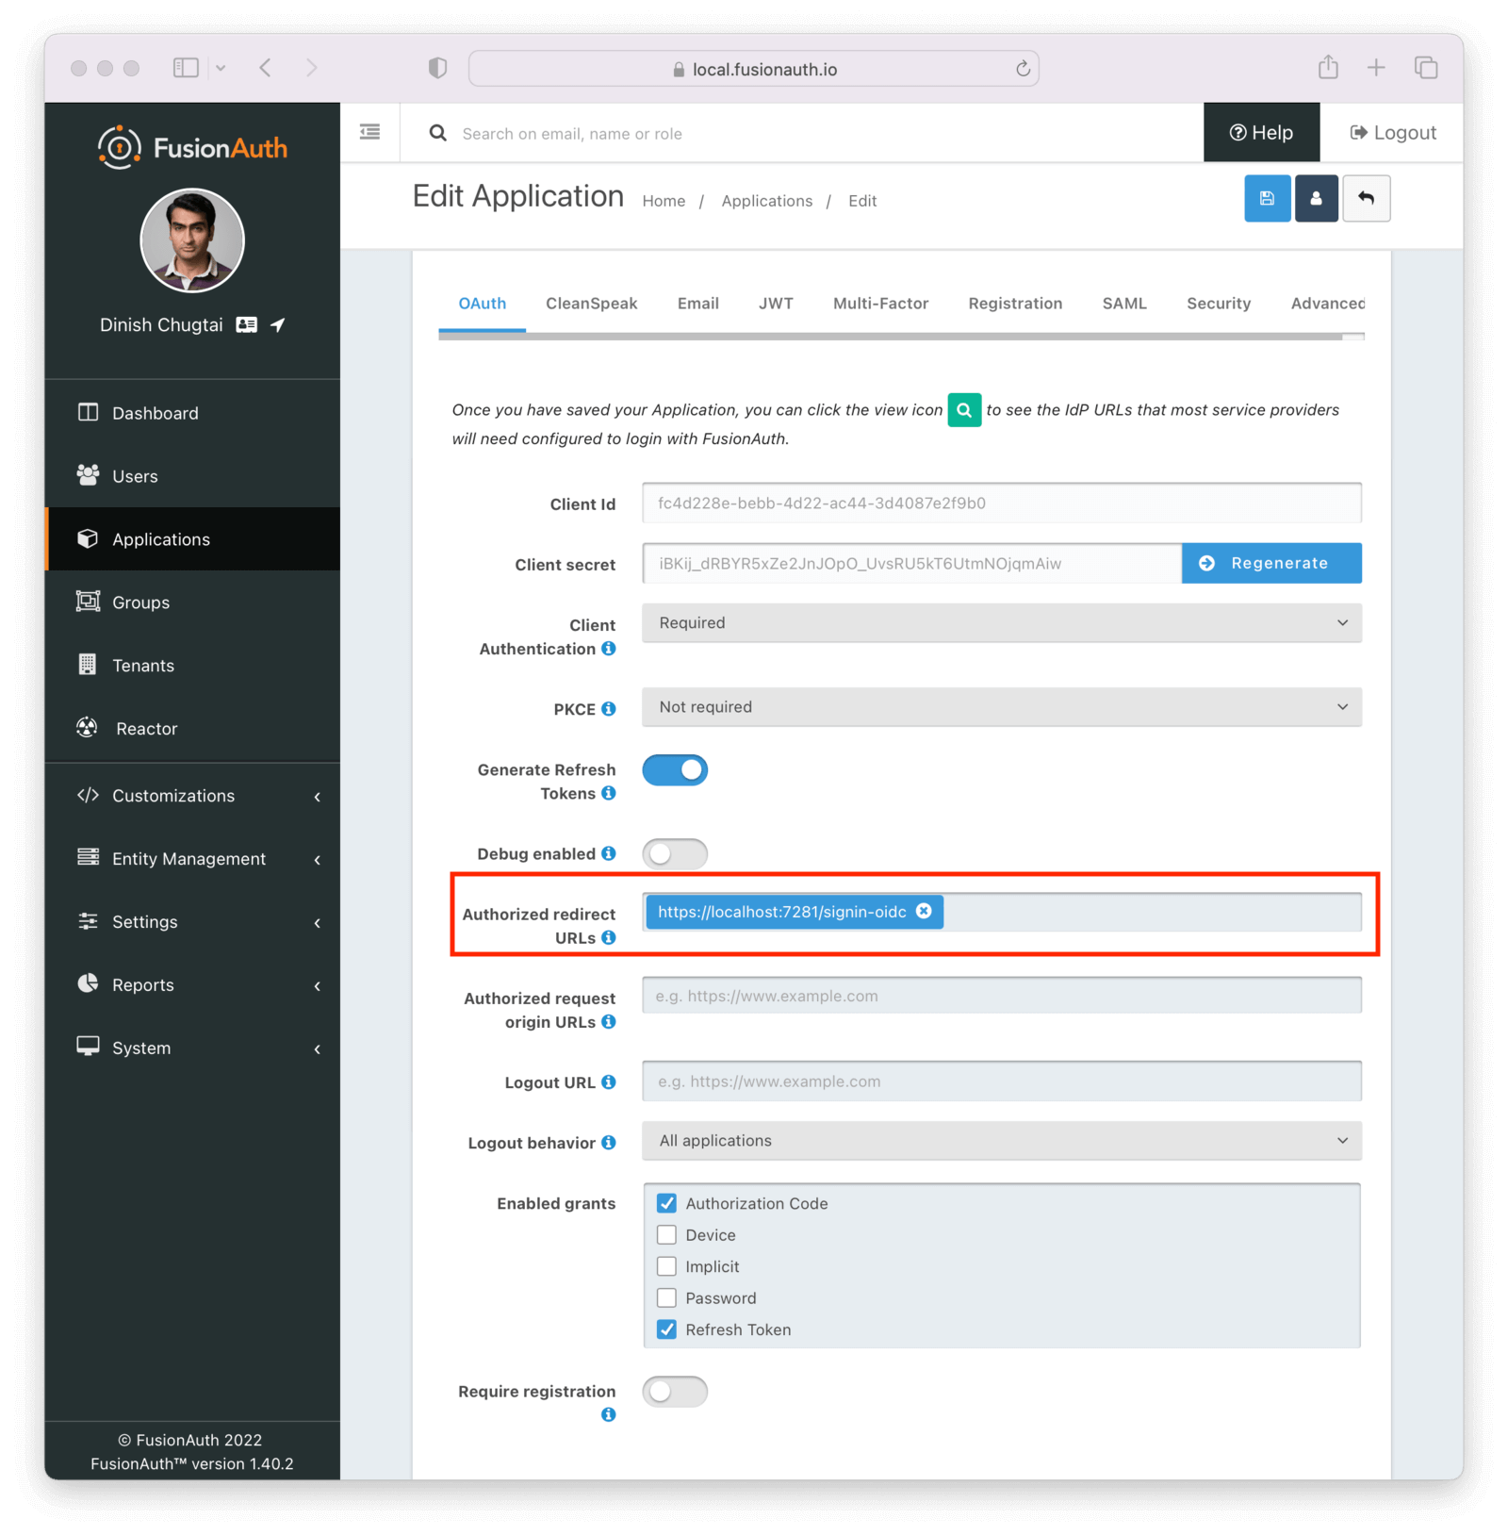Click the Logout URL input field

[x=1002, y=1081]
